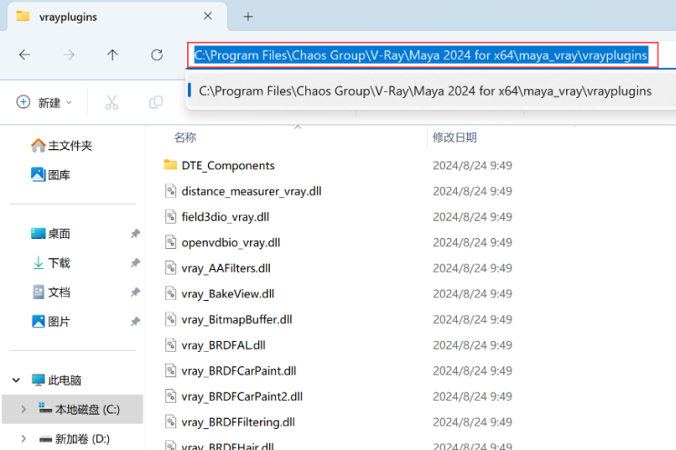This screenshot has height=450, width=676.
Task: Select 下载 in the quick access sidebar
Action: click(59, 263)
